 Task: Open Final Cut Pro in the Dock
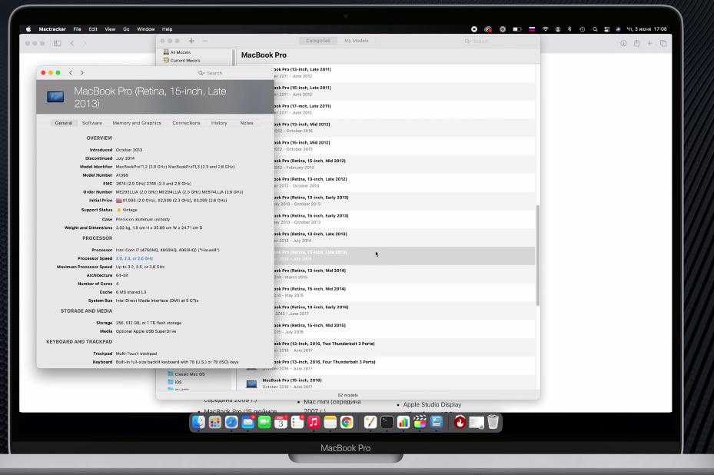(x=420, y=422)
